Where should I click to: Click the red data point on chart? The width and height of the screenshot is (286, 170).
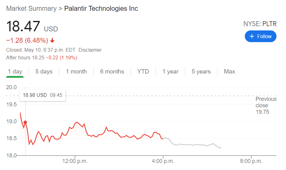click(25, 122)
